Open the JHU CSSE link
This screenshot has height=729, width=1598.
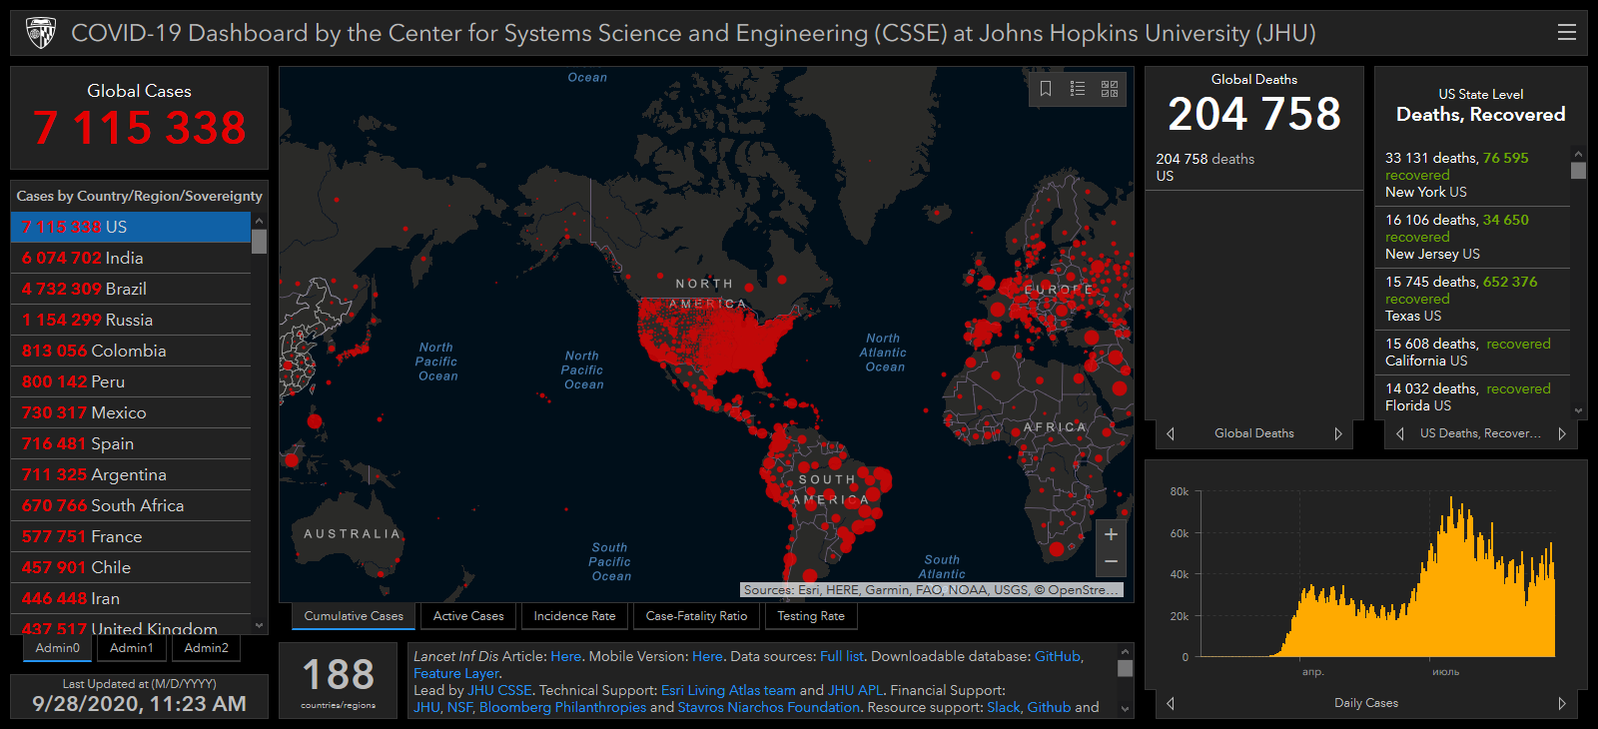[499, 690]
